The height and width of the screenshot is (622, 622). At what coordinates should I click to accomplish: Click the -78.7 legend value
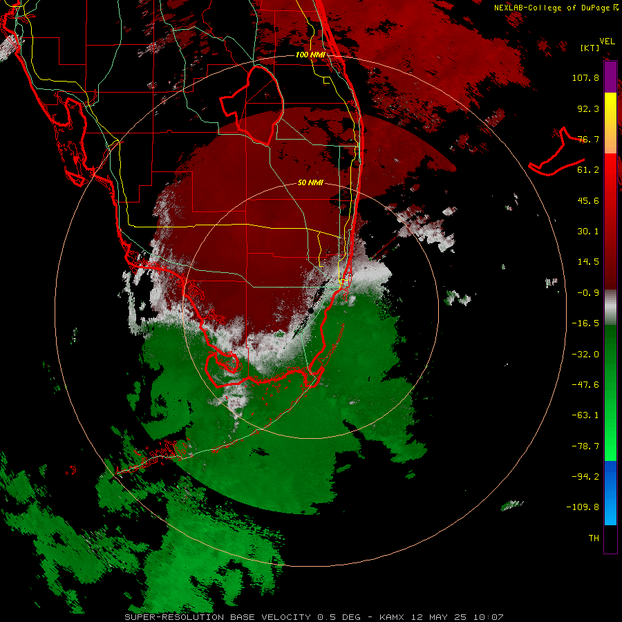point(585,446)
